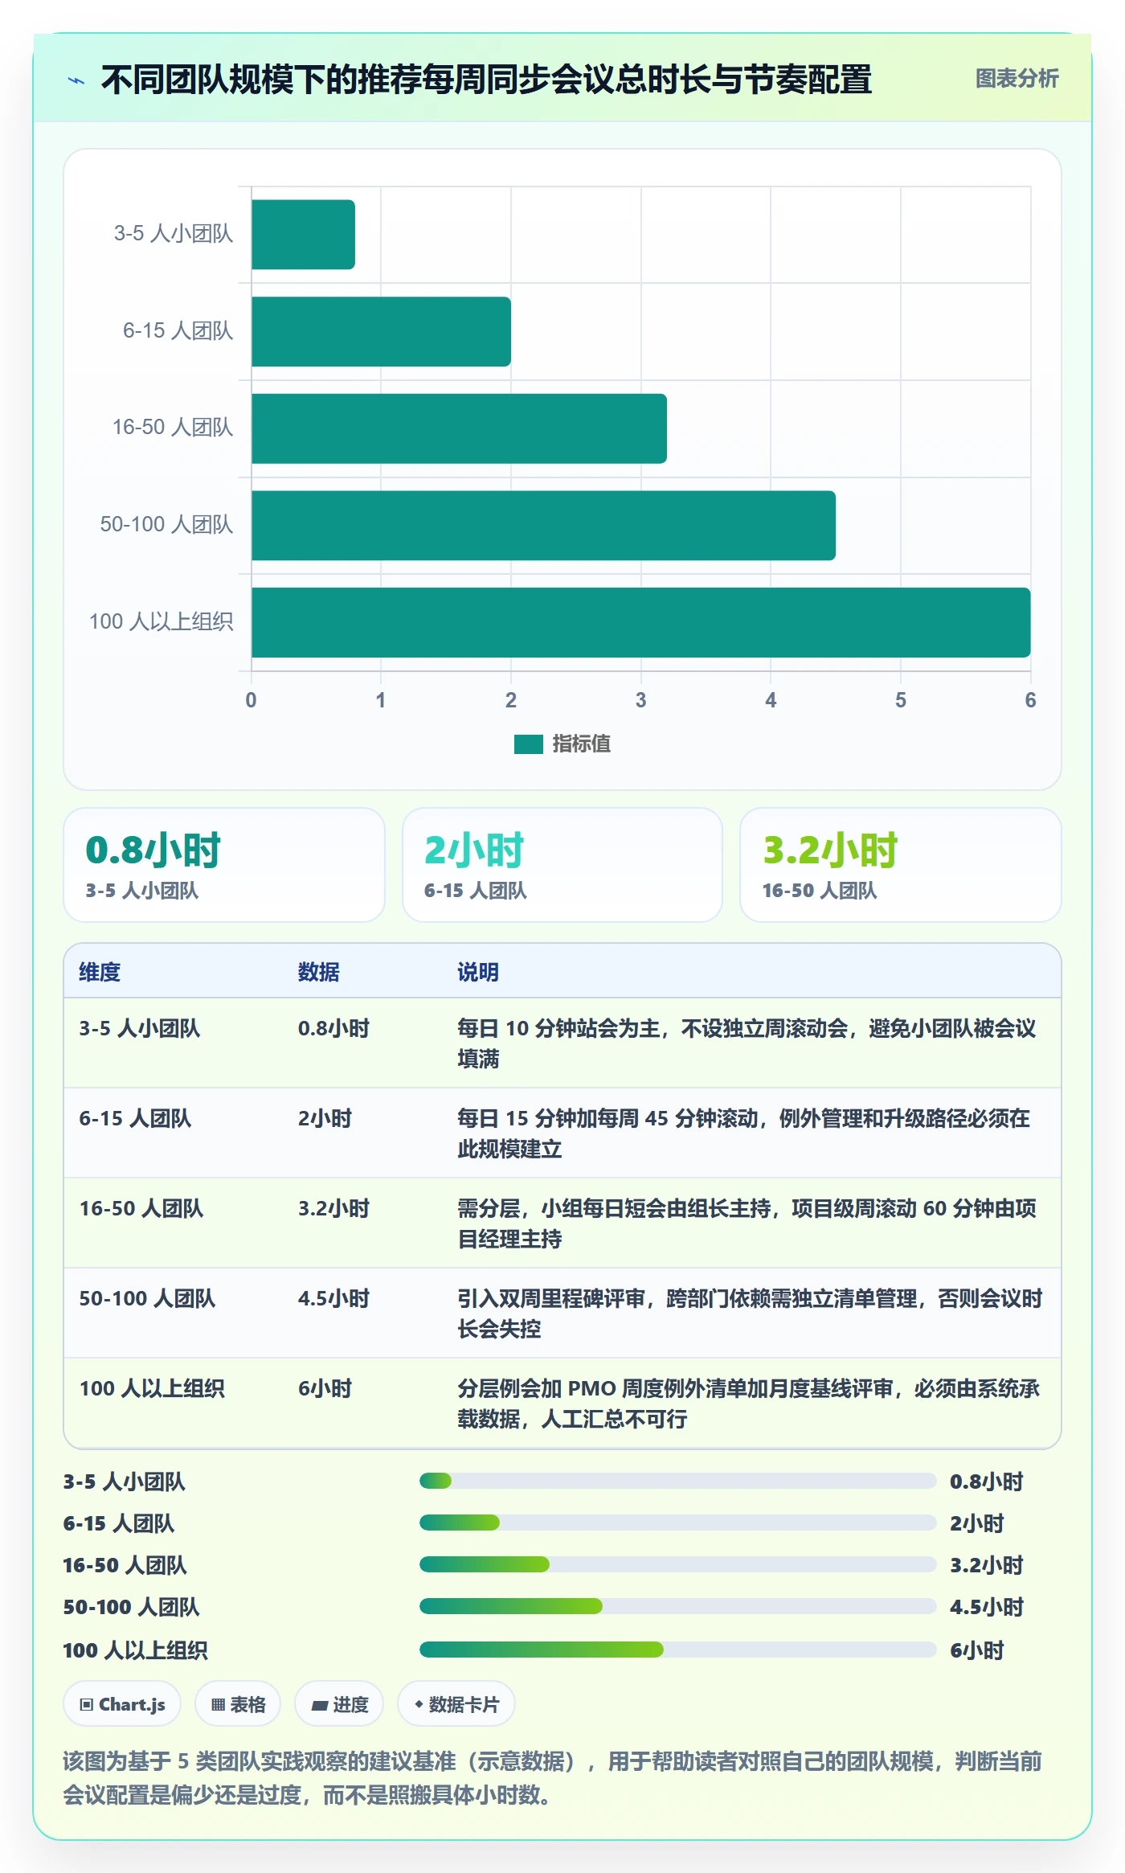Select the 进度 tag chip
The width and height of the screenshot is (1125, 1873).
click(339, 1704)
